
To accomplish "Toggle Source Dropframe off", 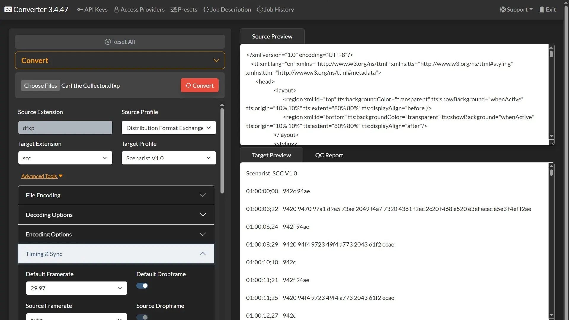I will tap(142, 317).
